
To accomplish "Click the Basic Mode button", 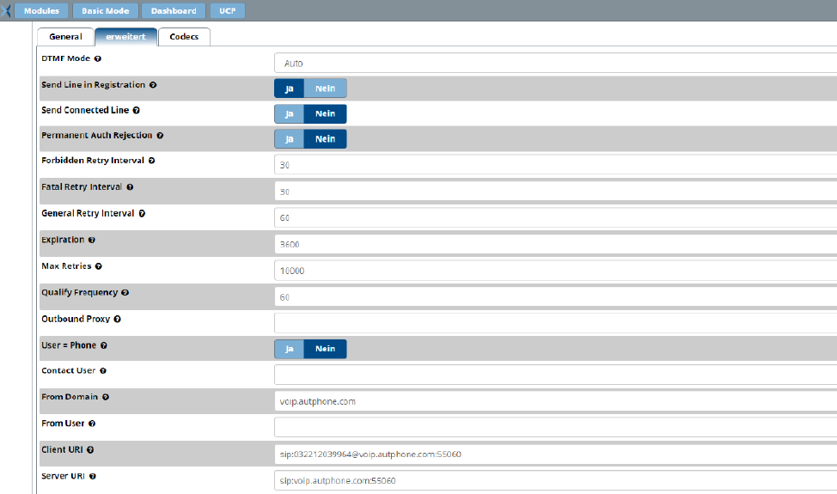I will point(104,11).
